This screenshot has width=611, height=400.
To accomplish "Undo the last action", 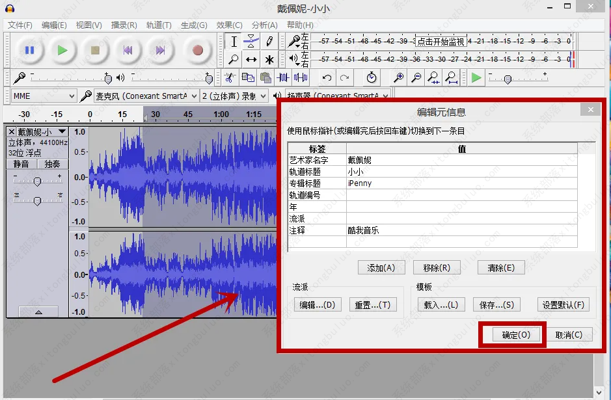I will coord(327,78).
